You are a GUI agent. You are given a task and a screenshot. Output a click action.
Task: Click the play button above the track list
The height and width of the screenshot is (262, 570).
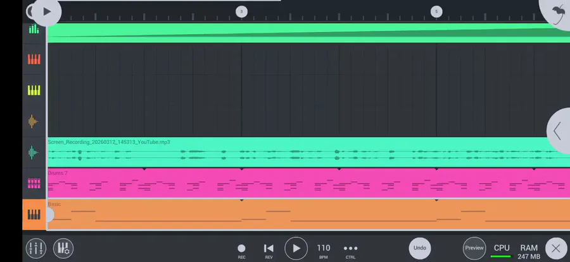(x=46, y=11)
